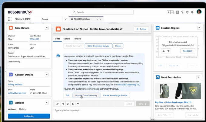Click the orange case briefcase icon
206x122 pixels.
tap(58, 29)
